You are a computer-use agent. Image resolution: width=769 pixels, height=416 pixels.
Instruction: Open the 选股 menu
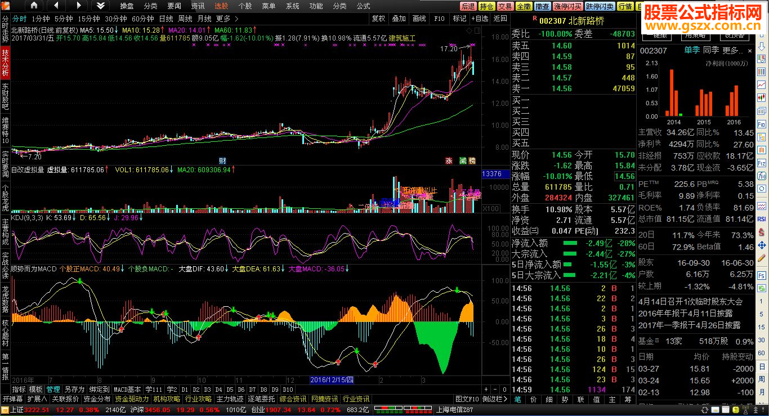click(221, 6)
